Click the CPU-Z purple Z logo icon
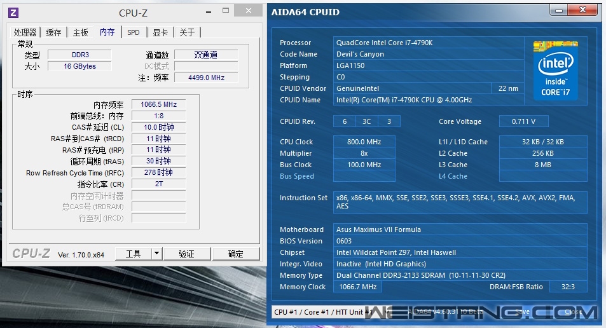This screenshot has height=328, width=606. (13, 13)
